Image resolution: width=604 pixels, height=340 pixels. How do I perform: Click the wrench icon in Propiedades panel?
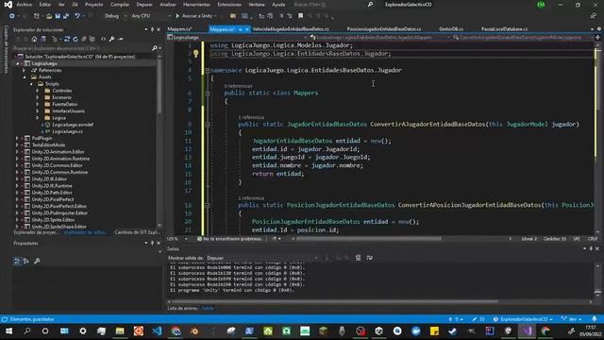37,261
